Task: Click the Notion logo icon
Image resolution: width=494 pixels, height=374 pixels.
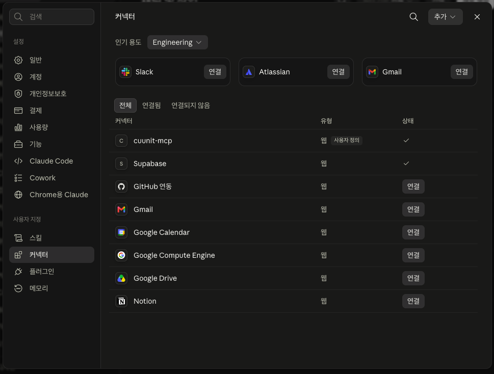Action: coord(121,301)
